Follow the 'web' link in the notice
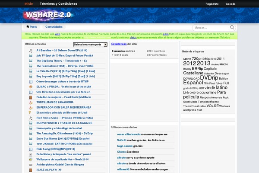The image size is (259, 173). click(57, 34)
